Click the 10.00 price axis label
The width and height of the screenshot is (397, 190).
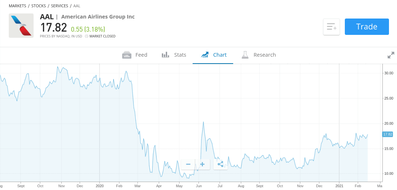click(x=388, y=174)
